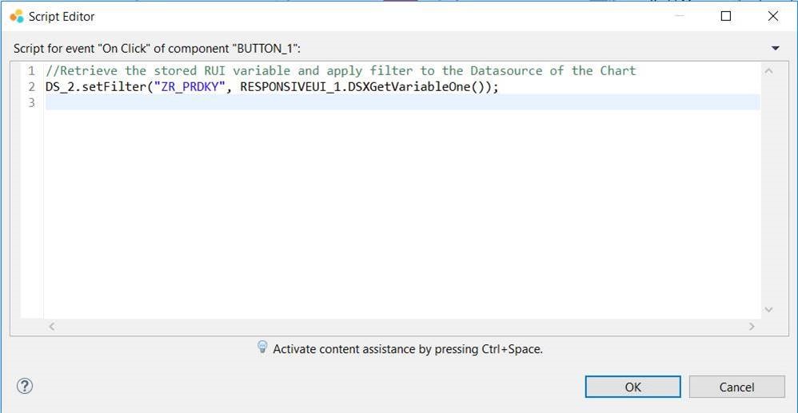The width and height of the screenshot is (798, 413).
Task: Place the cursor on empty line 3
Action: (x=320, y=103)
